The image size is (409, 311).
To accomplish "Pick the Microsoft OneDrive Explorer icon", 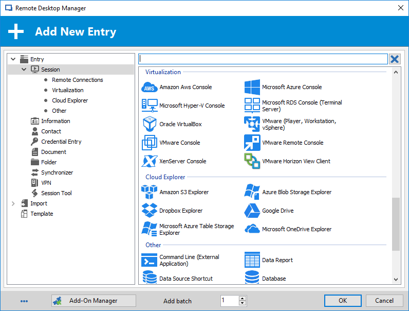I will click(x=252, y=229).
